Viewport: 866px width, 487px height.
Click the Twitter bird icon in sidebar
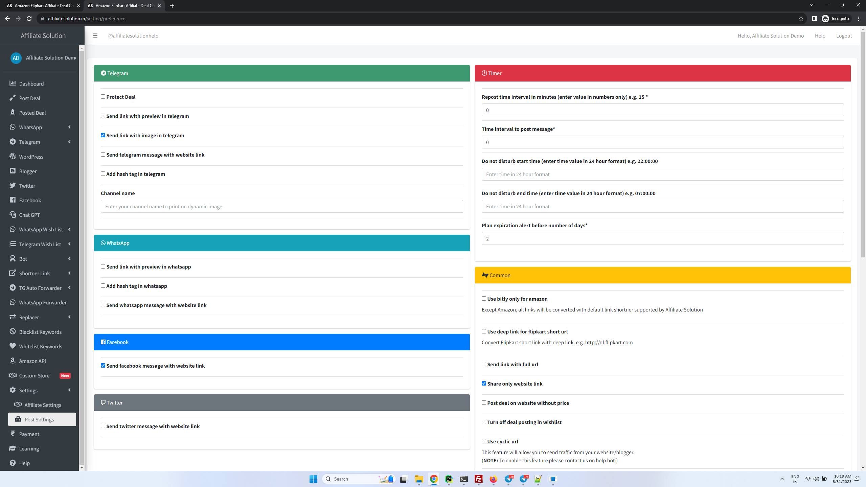tap(13, 185)
